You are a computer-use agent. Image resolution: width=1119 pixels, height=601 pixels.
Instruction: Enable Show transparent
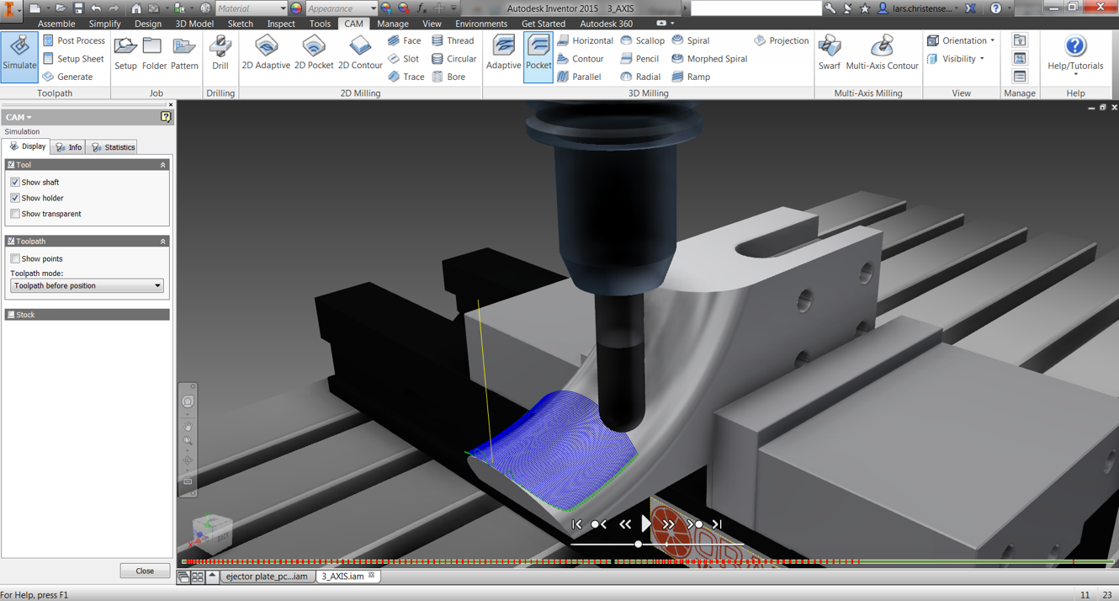point(15,214)
